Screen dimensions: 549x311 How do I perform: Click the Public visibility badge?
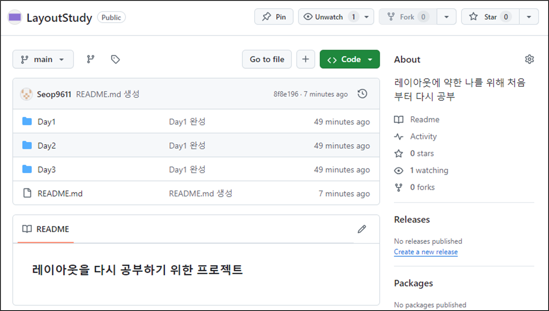[111, 18]
